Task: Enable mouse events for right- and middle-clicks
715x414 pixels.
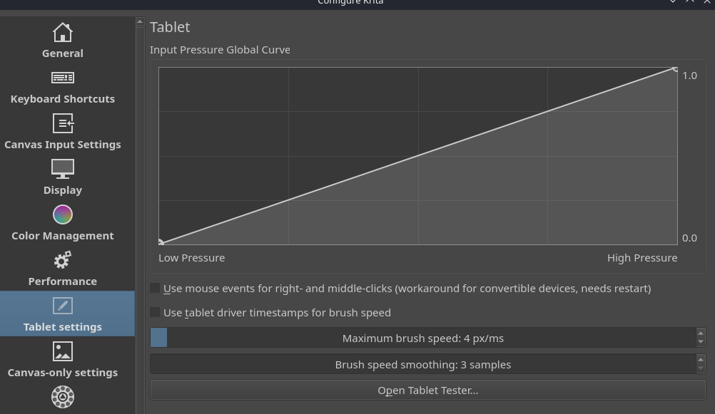Action: pyautogui.click(x=155, y=289)
